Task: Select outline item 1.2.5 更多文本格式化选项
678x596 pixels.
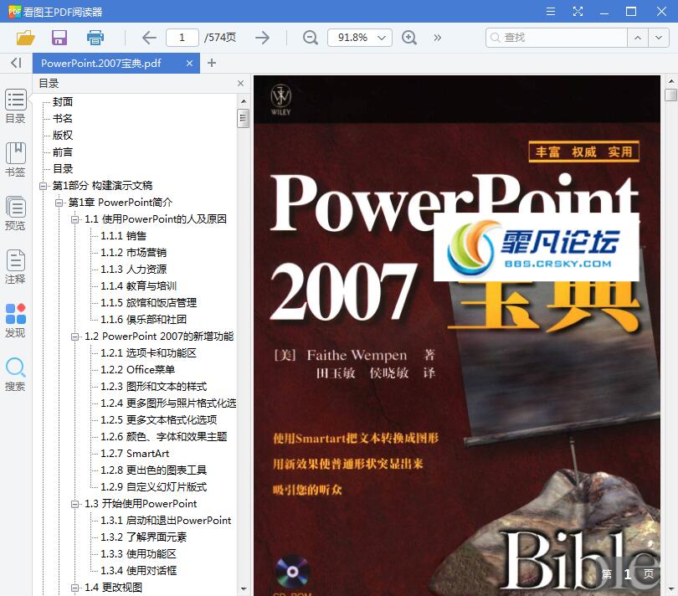Action: [159, 420]
